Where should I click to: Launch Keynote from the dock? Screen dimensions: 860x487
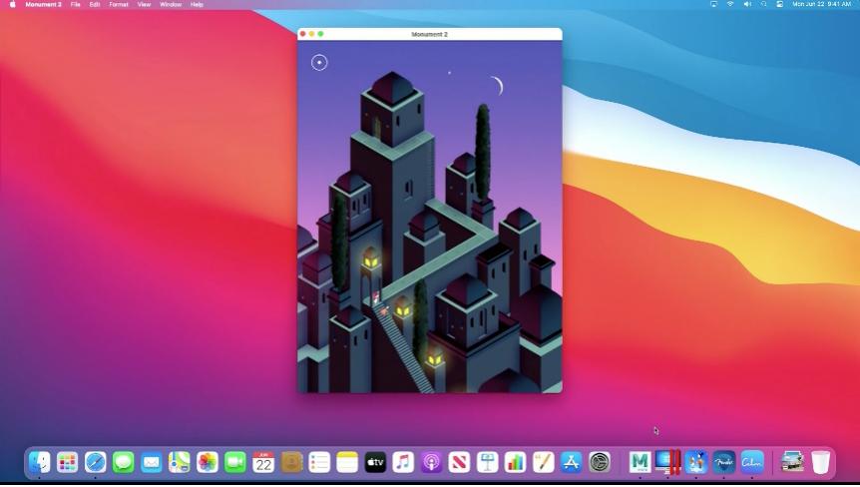tap(487, 462)
